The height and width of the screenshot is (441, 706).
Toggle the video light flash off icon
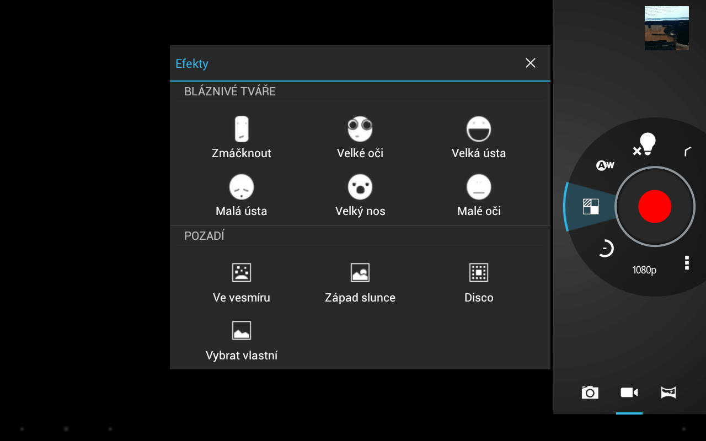644,145
